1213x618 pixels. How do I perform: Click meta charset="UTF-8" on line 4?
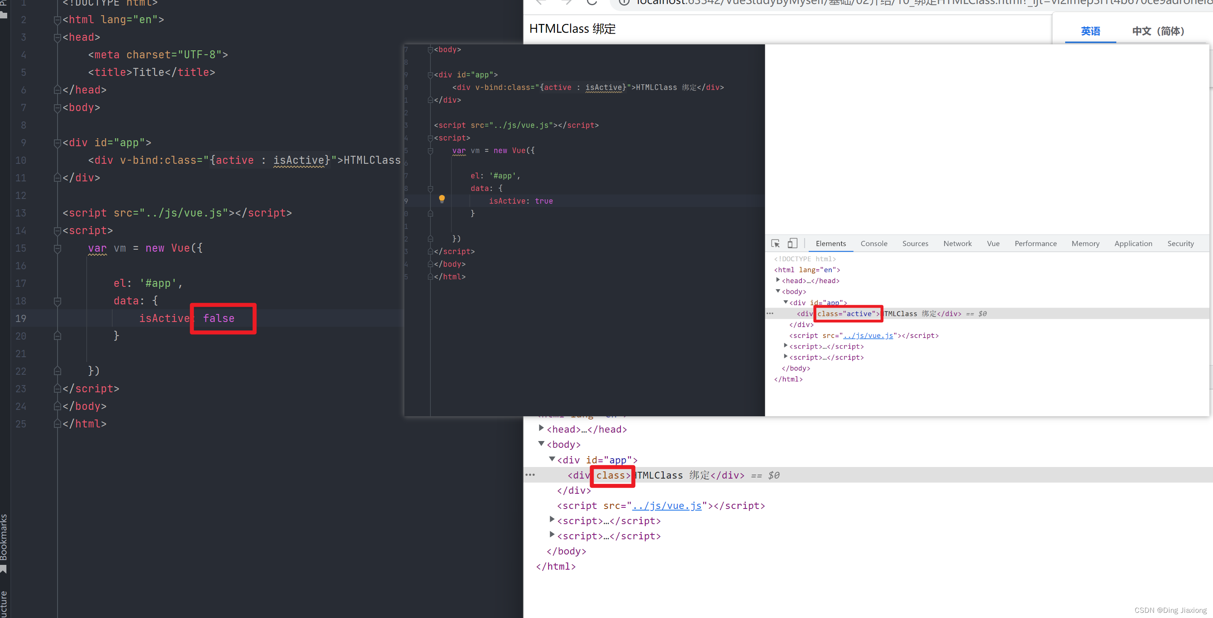click(158, 55)
